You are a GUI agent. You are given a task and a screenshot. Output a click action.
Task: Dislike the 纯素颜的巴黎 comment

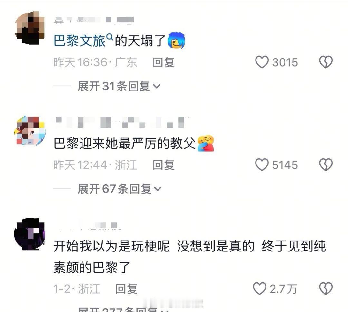pos(325,288)
